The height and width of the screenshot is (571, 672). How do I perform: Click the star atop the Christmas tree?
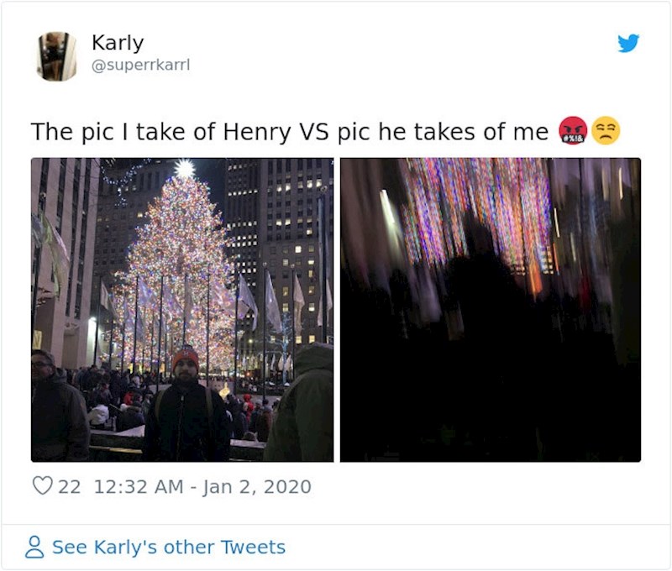[x=184, y=169]
